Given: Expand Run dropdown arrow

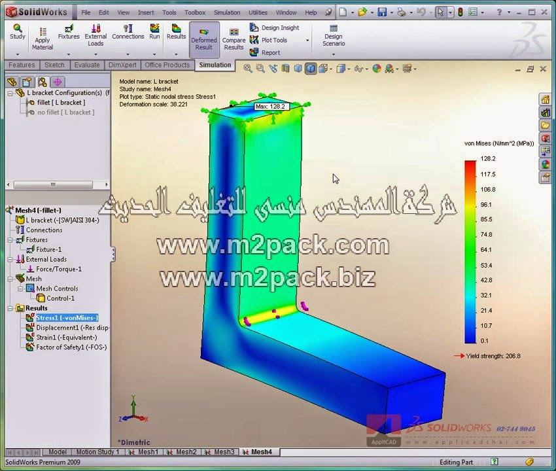Looking at the screenshot, I should point(154,54).
